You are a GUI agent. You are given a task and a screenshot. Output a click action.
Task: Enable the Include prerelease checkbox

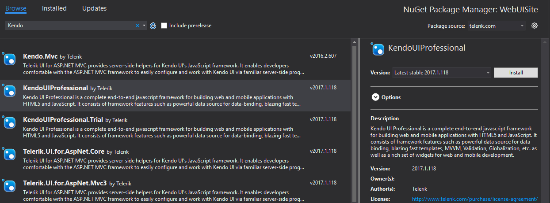(x=164, y=26)
